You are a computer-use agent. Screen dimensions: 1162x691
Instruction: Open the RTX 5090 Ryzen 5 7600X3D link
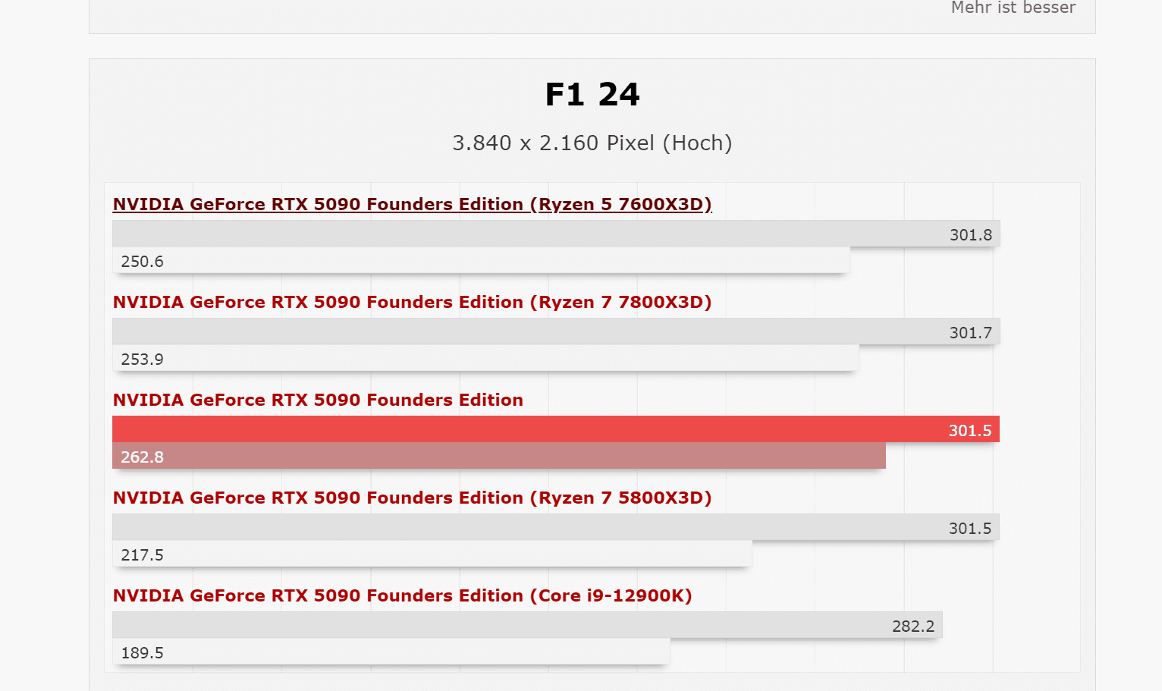412,204
